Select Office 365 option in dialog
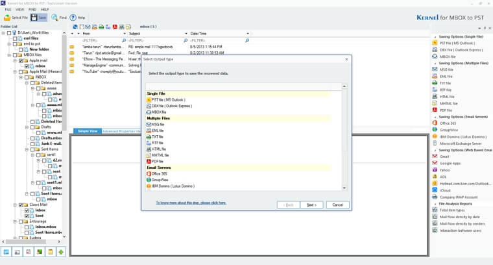 pyautogui.click(x=157, y=173)
